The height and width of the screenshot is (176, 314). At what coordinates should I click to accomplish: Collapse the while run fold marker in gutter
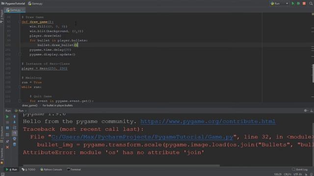click(20, 87)
